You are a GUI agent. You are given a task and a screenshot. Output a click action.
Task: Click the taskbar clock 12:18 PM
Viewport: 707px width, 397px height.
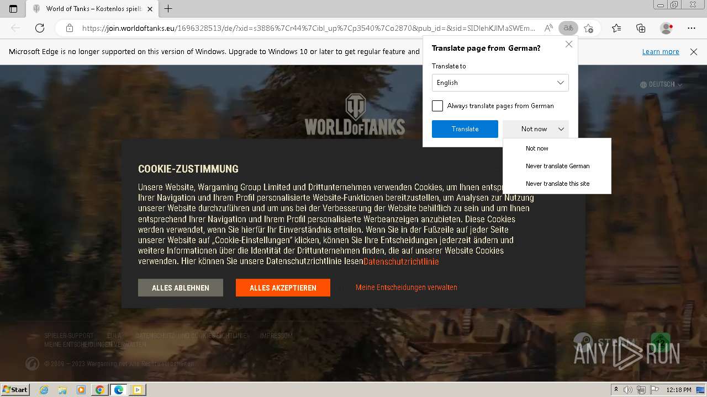pyautogui.click(x=679, y=390)
